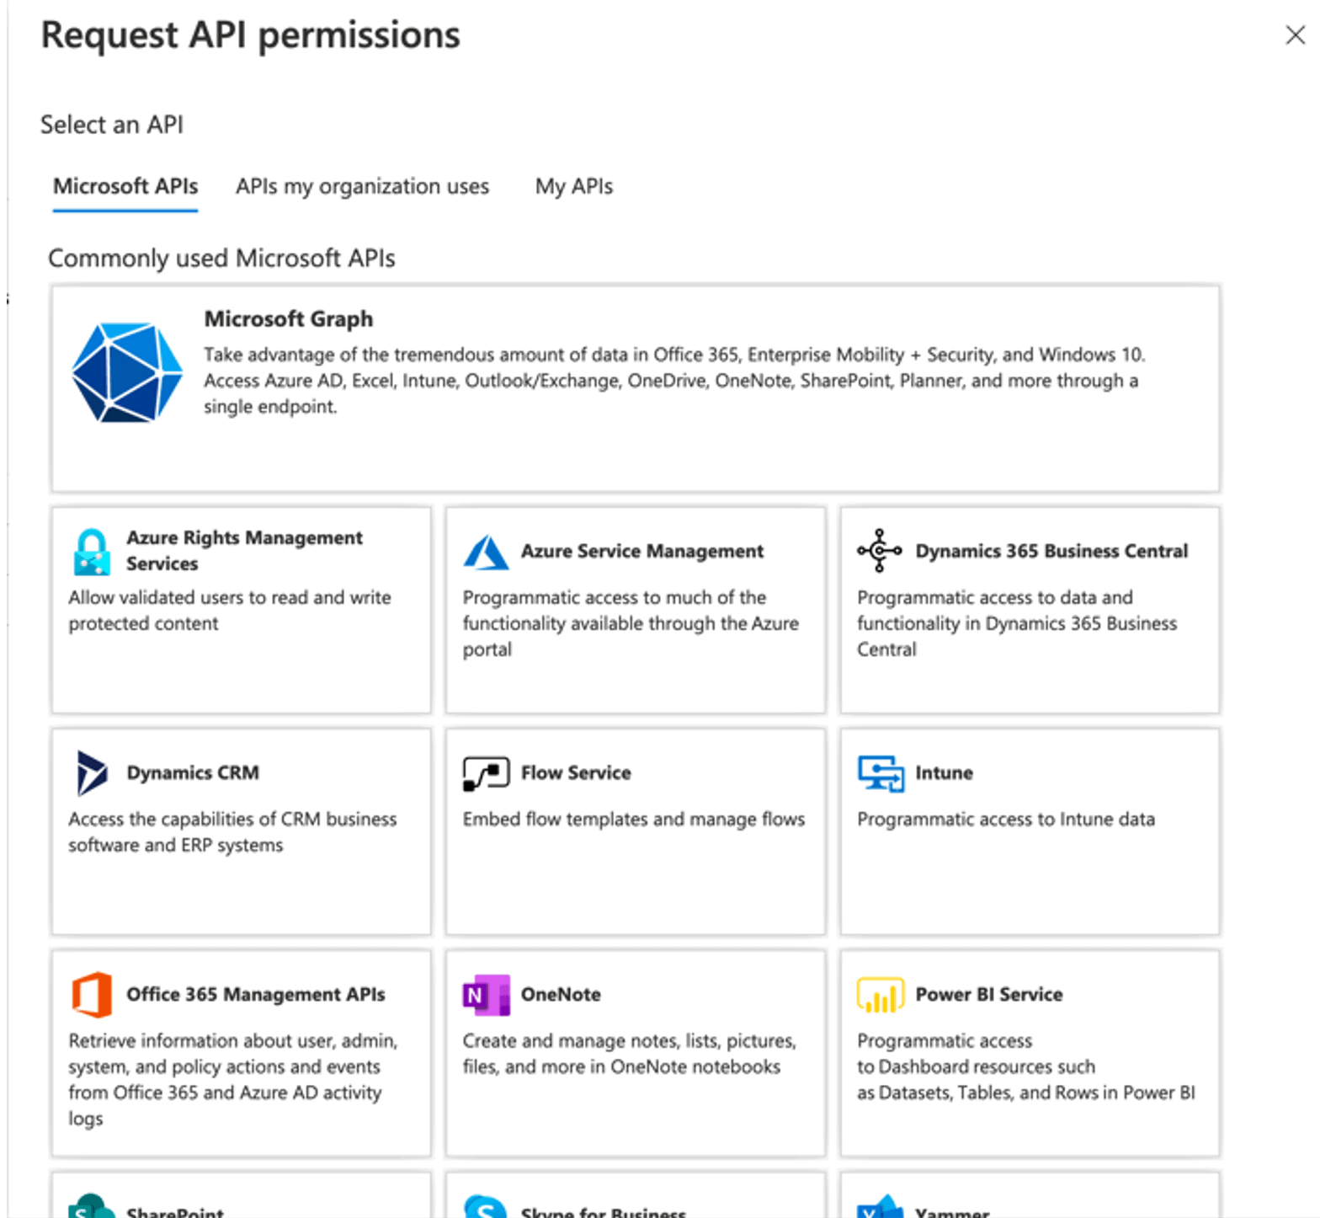
Task: Click the Skype for Business card title
Action: [x=604, y=1212]
